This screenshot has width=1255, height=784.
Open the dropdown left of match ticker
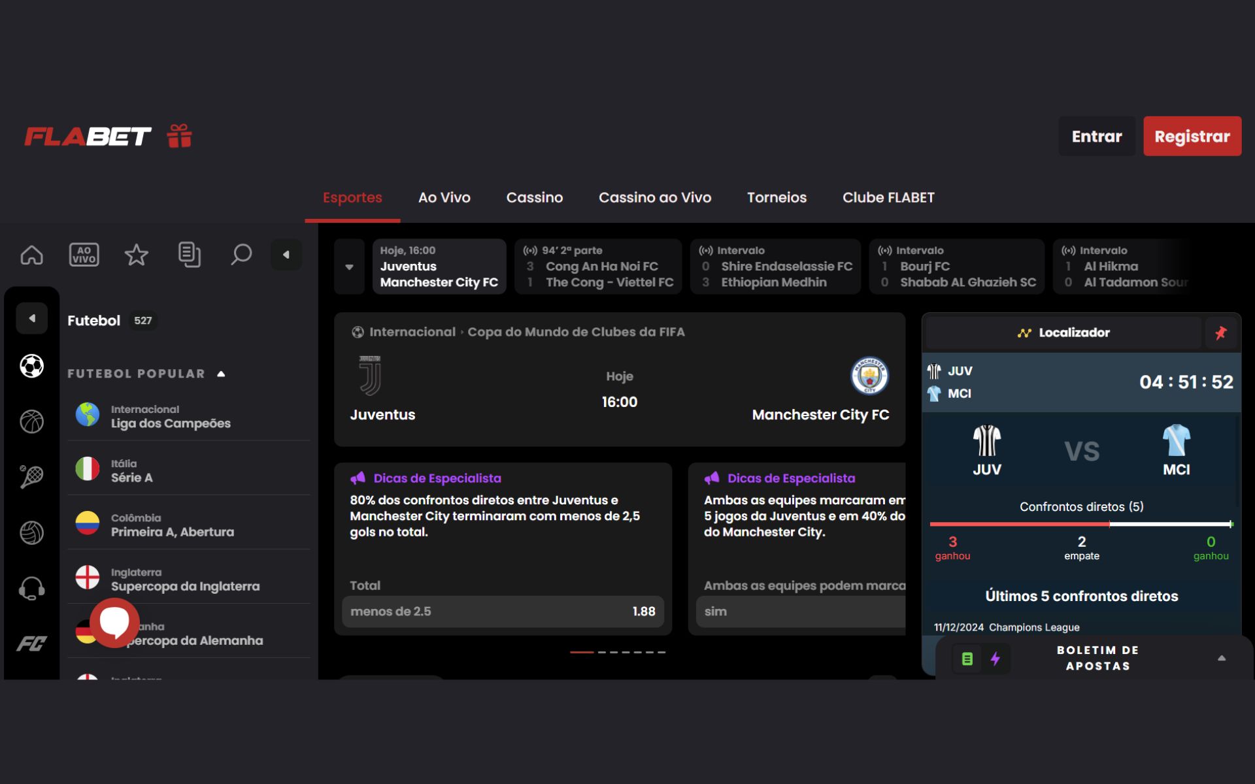[x=349, y=267]
